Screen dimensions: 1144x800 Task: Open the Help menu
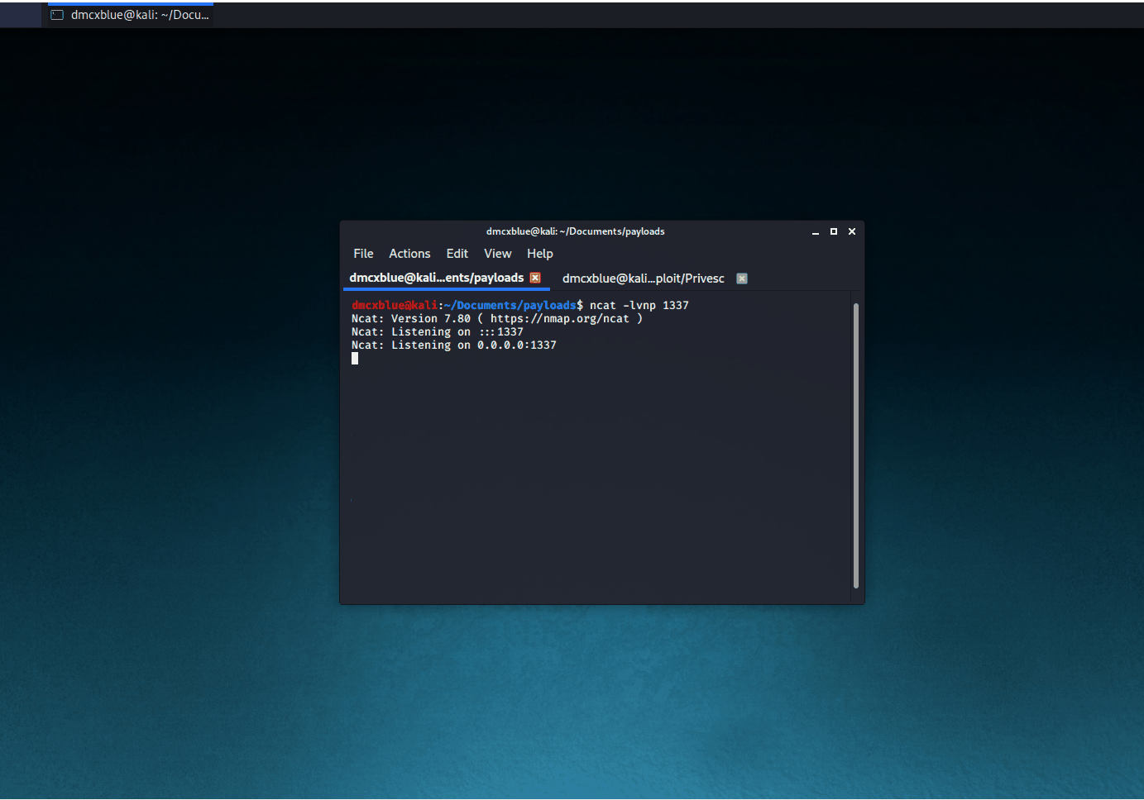[x=540, y=254]
